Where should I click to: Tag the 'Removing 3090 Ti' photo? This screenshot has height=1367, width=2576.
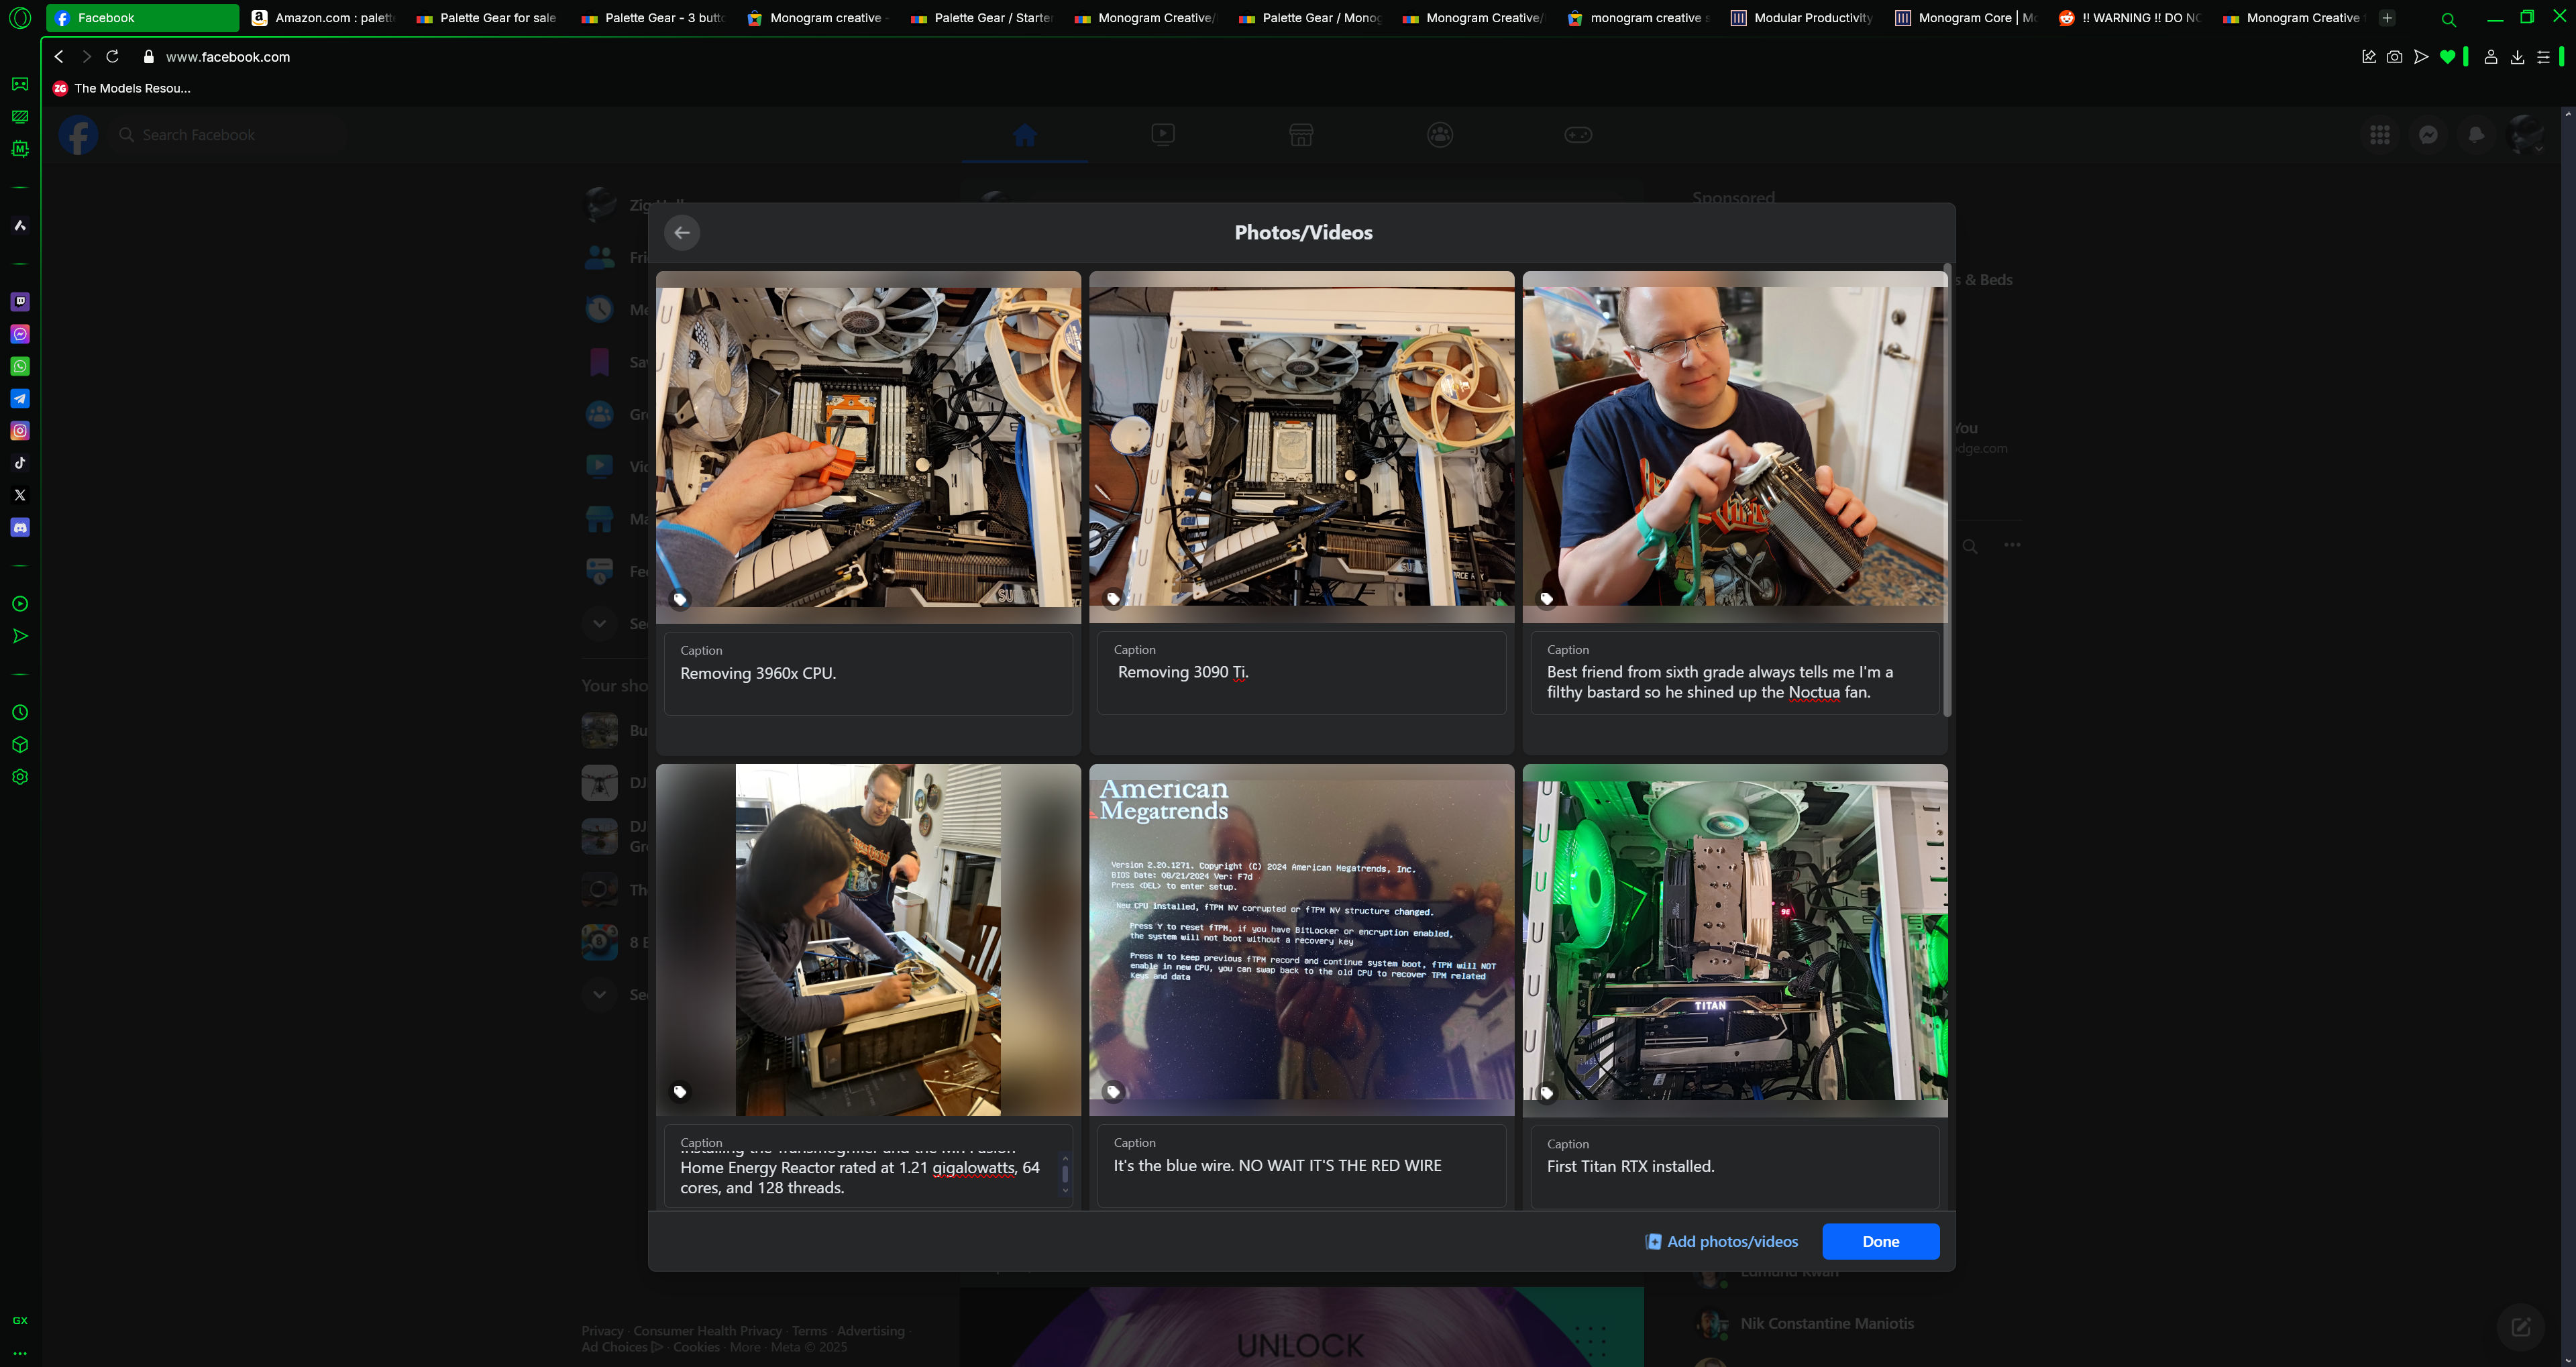[1113, 599]
